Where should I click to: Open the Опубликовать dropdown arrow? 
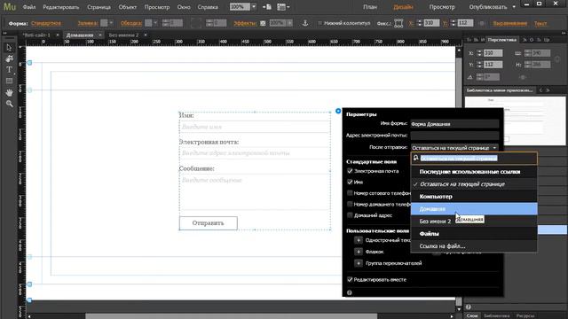(x=514, y=7)
